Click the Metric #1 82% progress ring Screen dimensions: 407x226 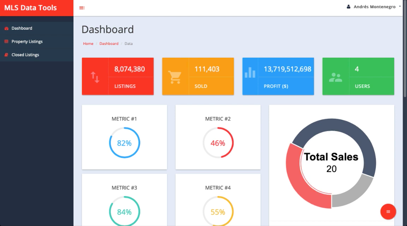click(x=124, y=143)
